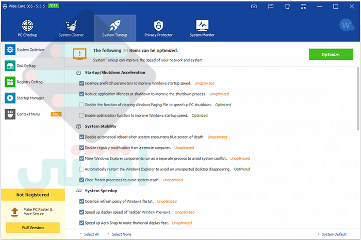Click the Startup/Shutdown power icon

[79, 73]
